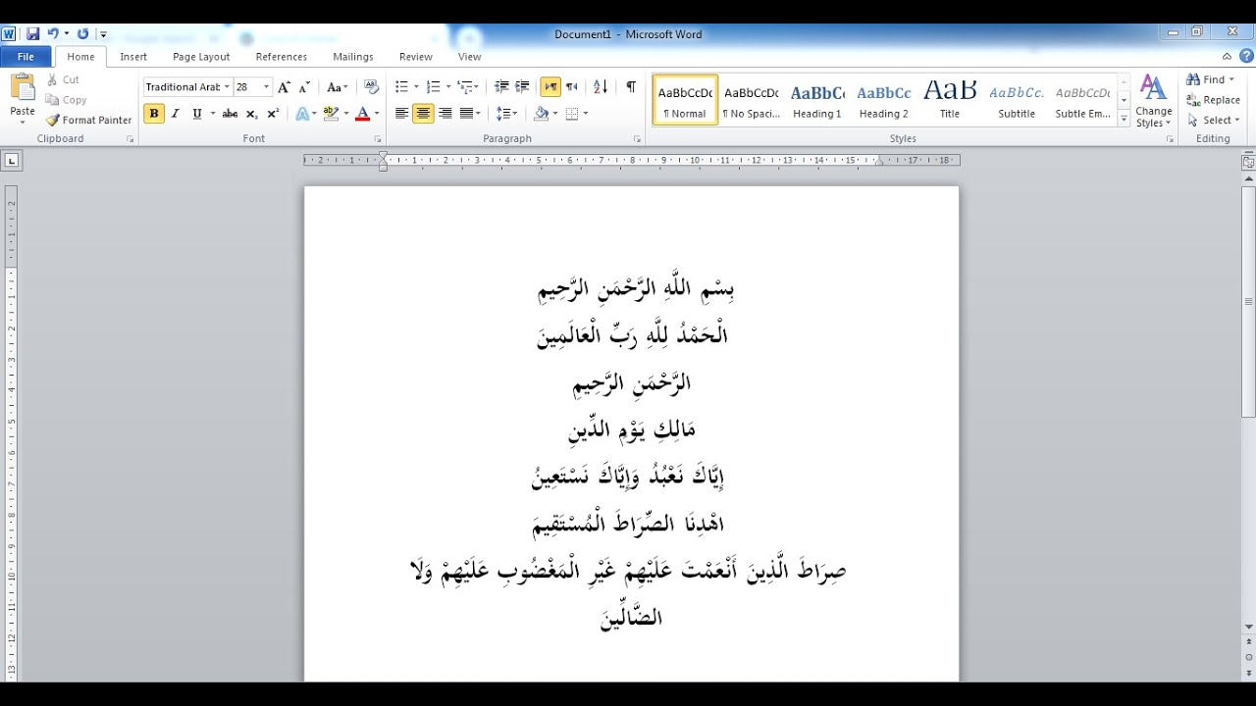Switch to the Insert tab

133,57
